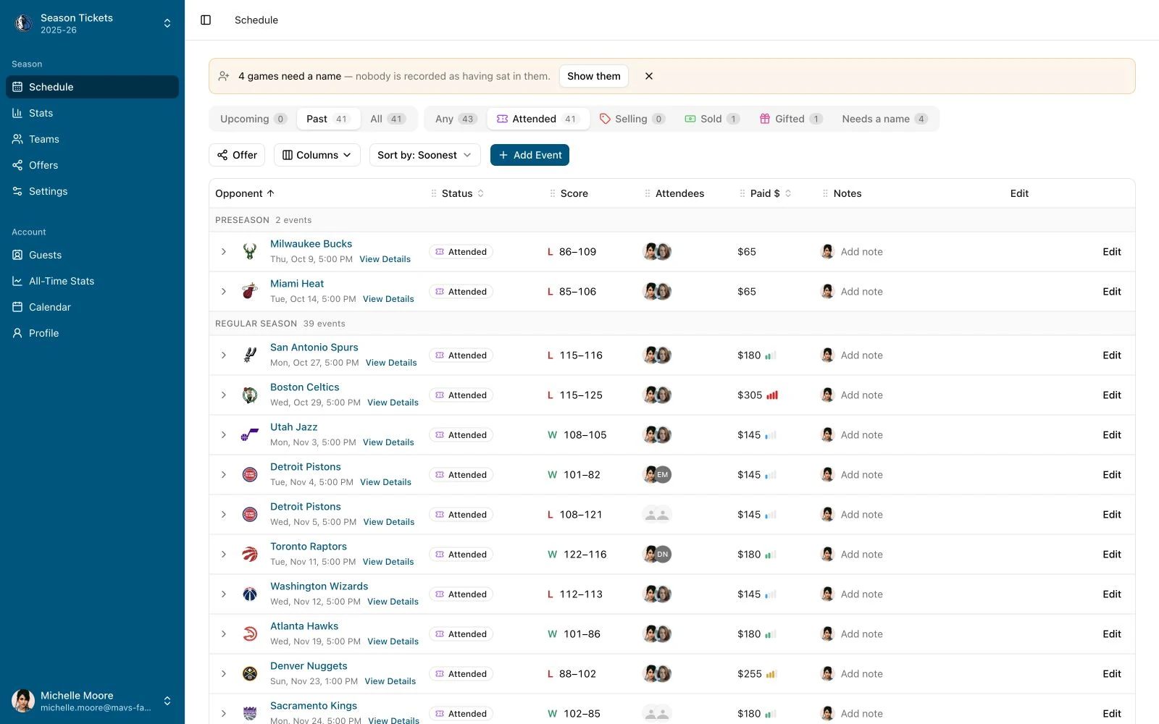
Task: Click the note author avatar in Boston Celtics row
Action: pyautogui.click(x=827, y=395)
